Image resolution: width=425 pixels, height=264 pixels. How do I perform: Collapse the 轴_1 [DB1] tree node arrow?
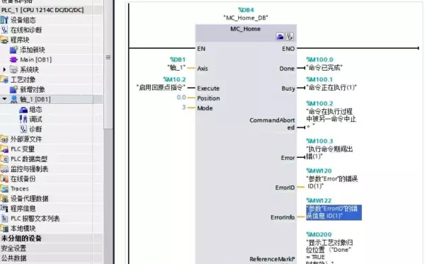coord(4,99)
